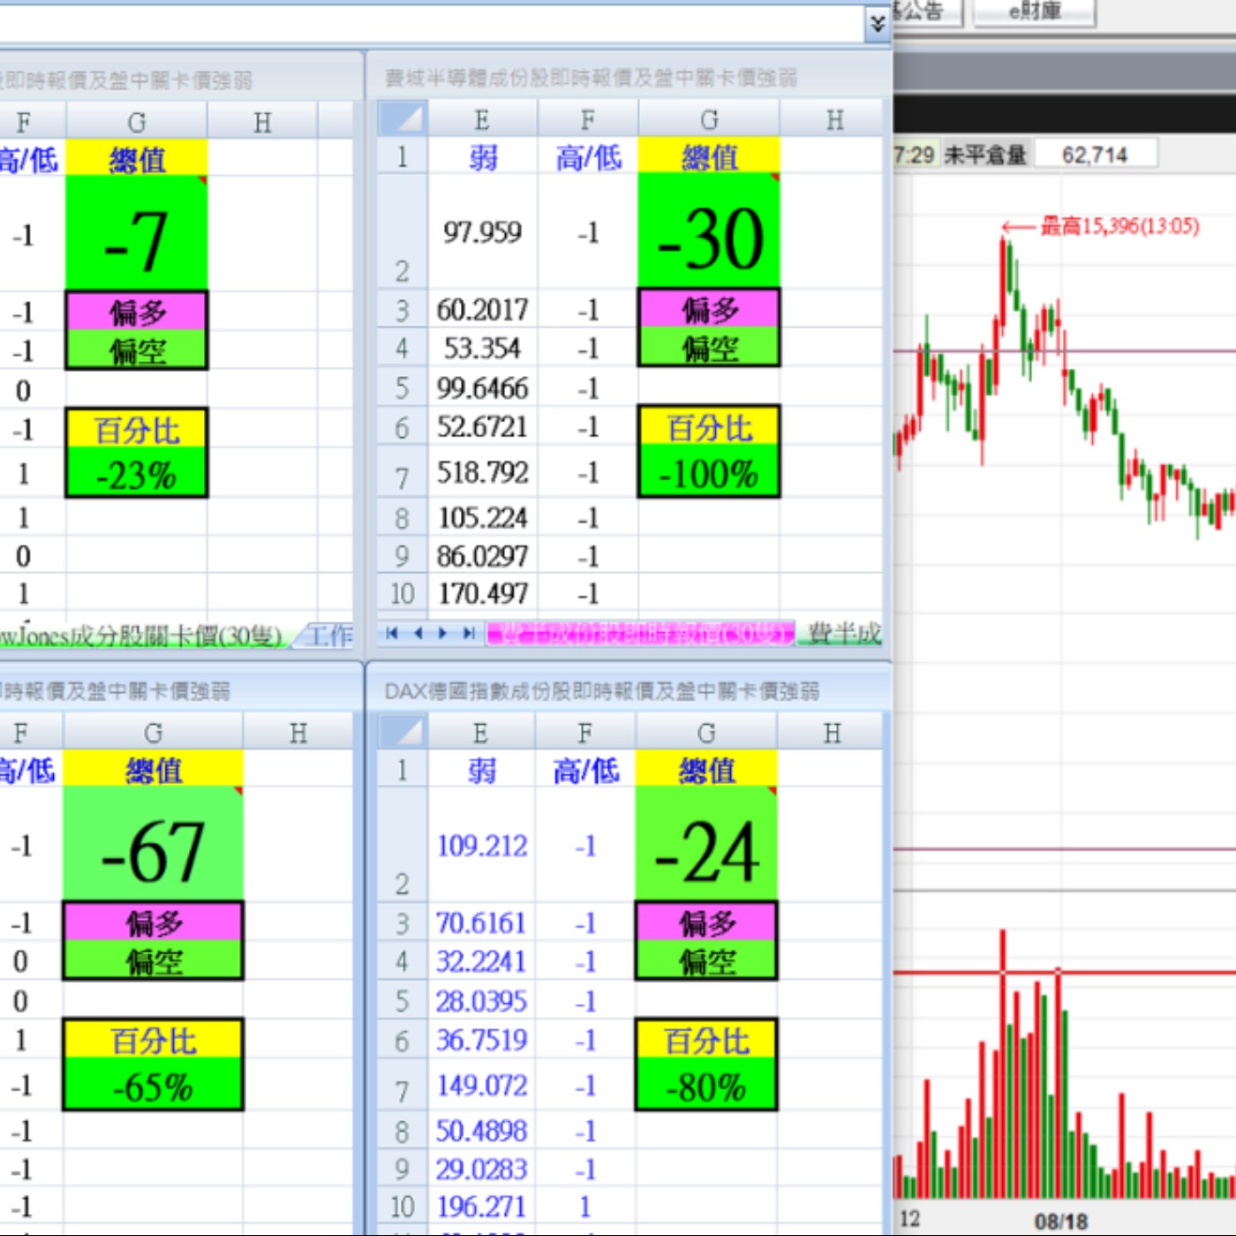Select row 10 header in the DAX pane
The image size is (1236, 1236).
402,1206
